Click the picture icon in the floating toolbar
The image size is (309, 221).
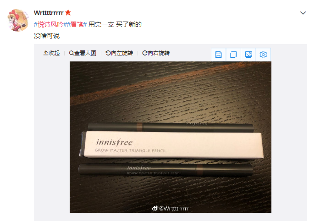click(248, 55)
